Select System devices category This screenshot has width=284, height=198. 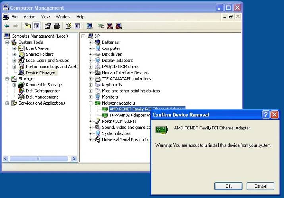coord(116,133)
